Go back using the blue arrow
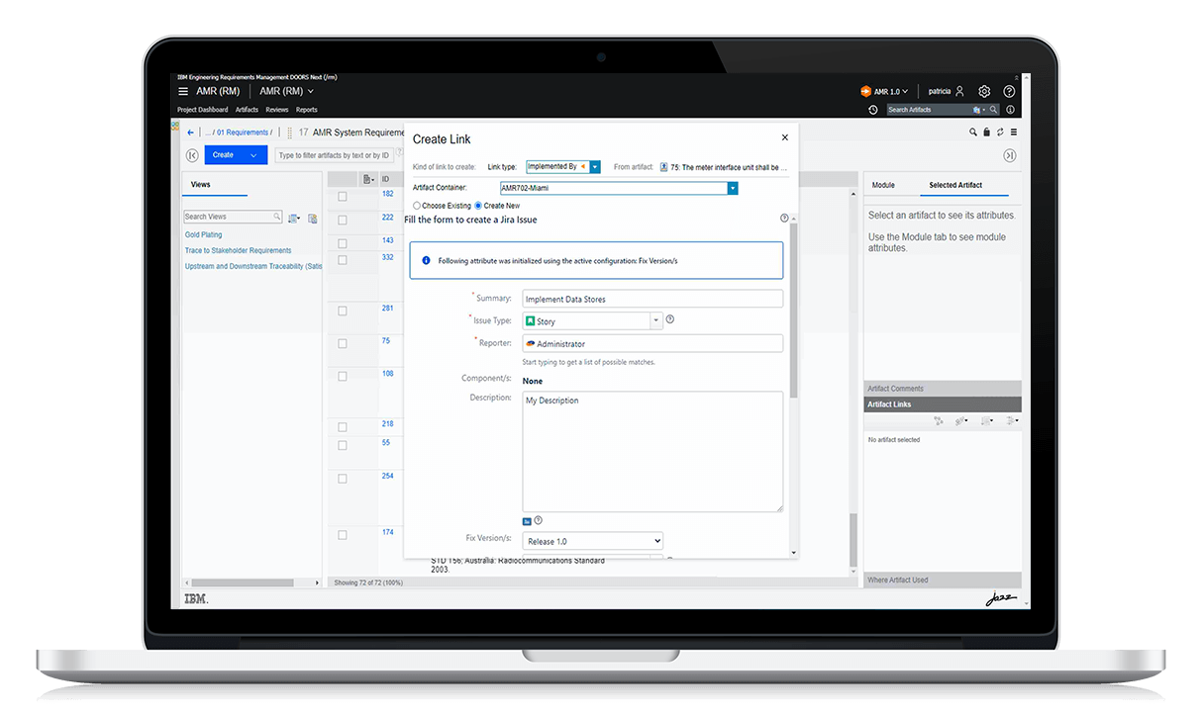 coord(190,133)
